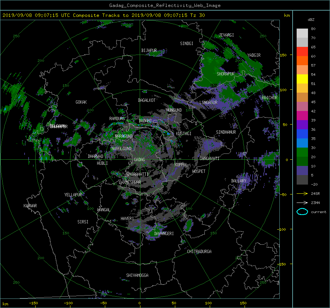Click the NARAGUND city label

tap(124, 136)
